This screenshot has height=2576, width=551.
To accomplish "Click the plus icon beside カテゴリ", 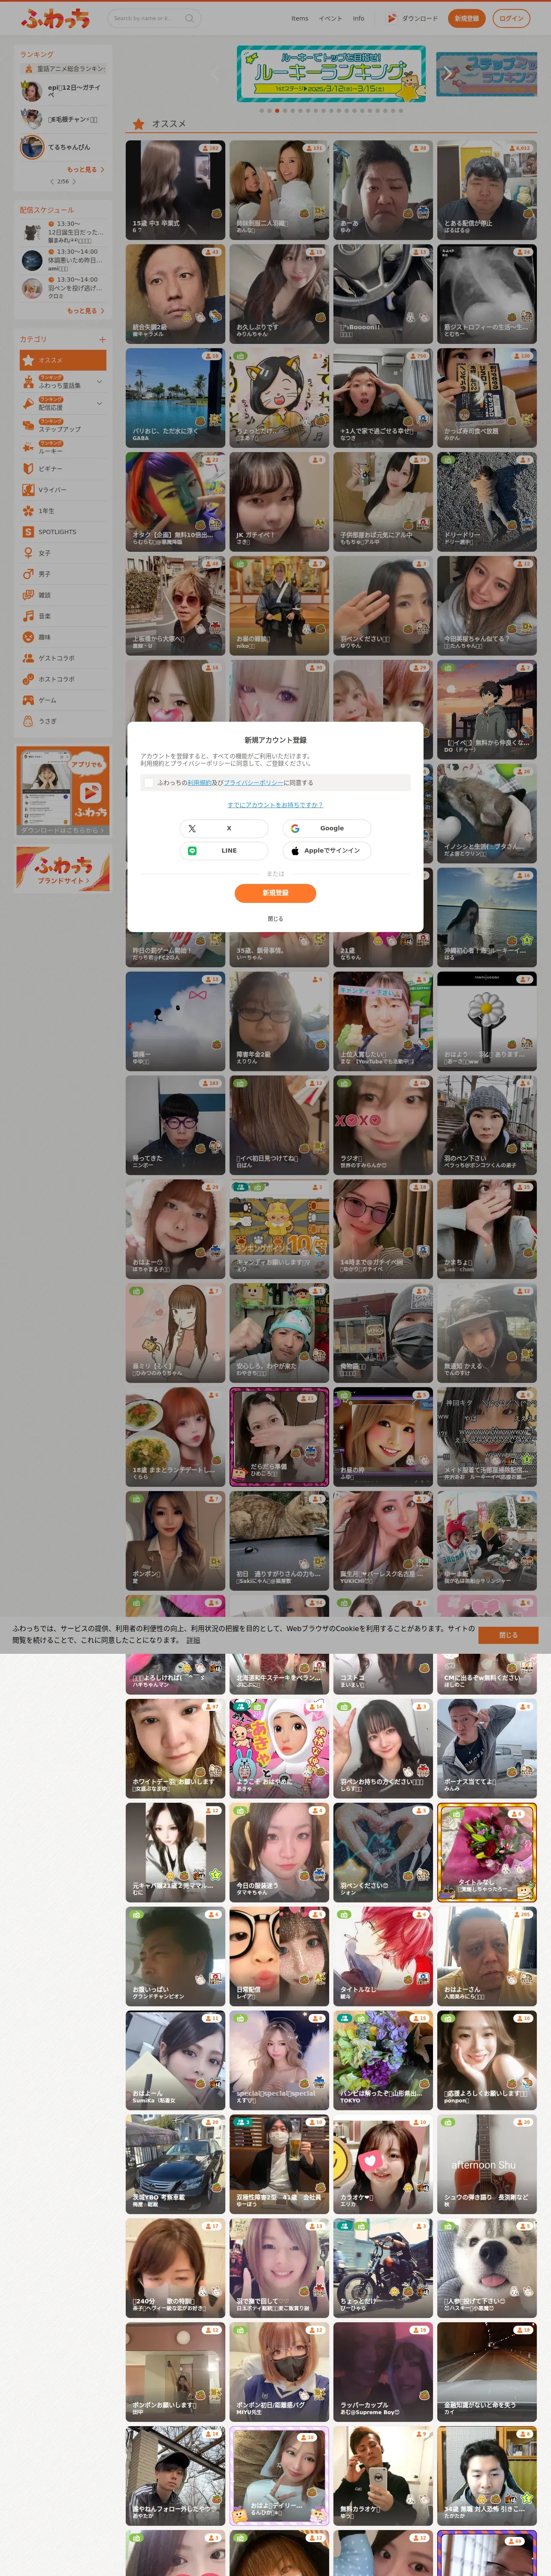I will pyautogui.click(x=102, y=340).
